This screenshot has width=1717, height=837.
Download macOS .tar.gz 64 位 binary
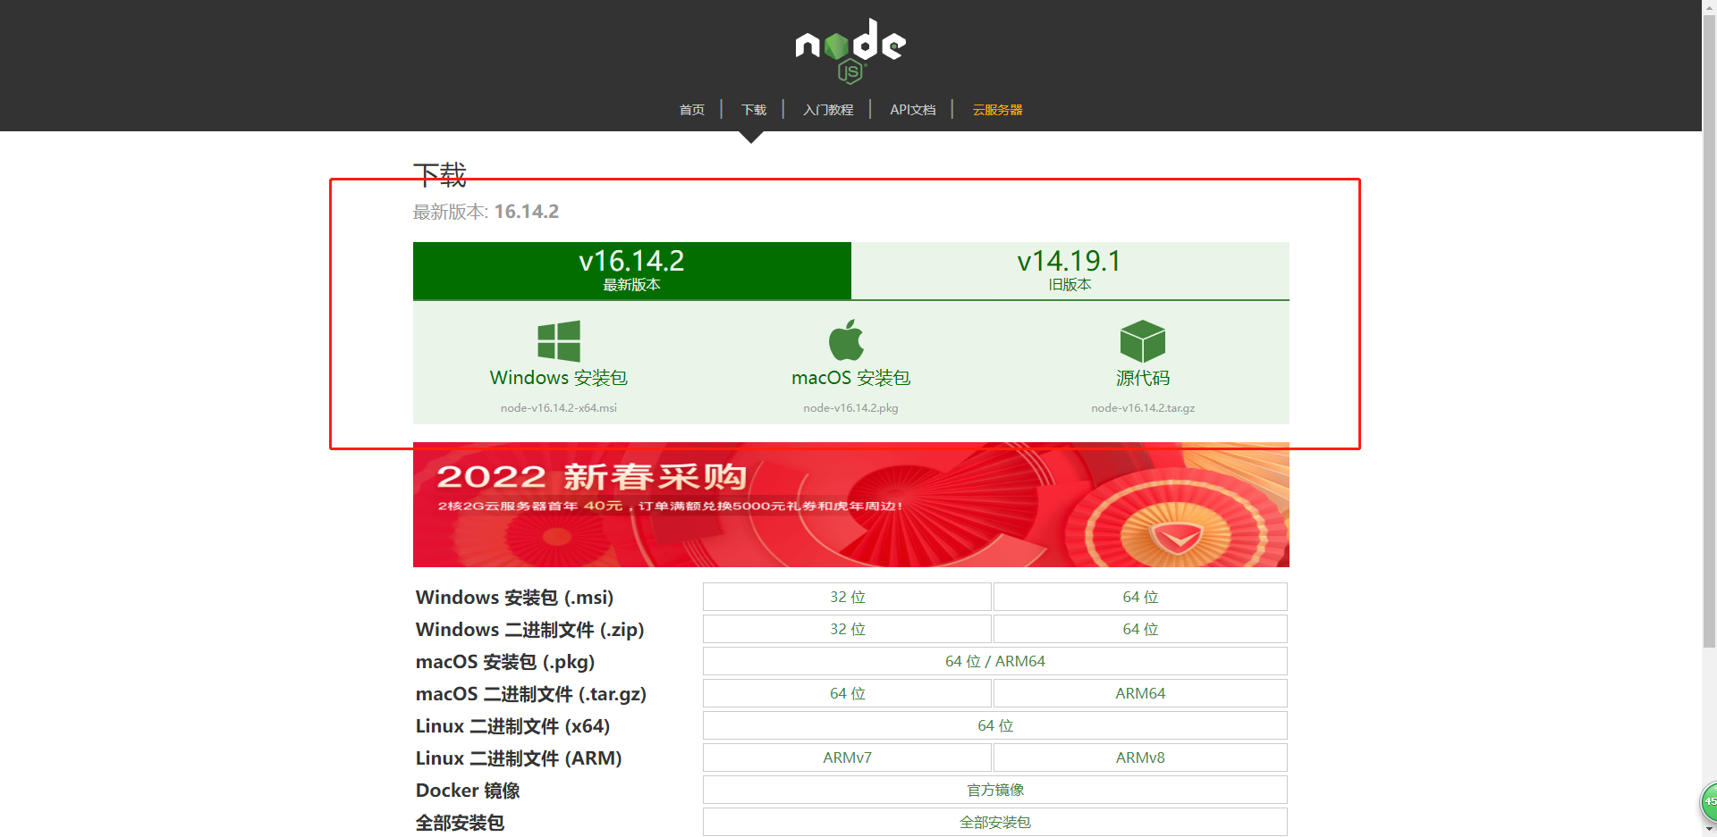pos(847,693)
